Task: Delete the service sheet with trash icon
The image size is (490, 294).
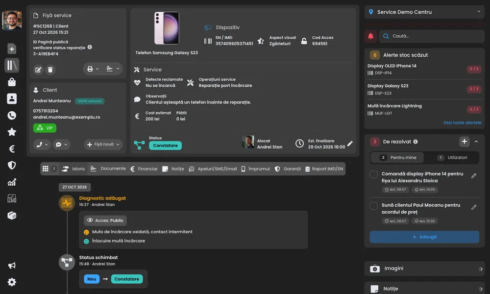Action: tap(50, 70)
